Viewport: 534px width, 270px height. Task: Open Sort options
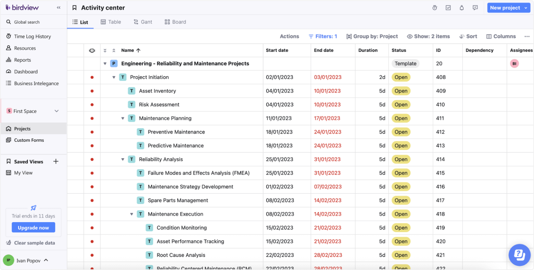468,36
